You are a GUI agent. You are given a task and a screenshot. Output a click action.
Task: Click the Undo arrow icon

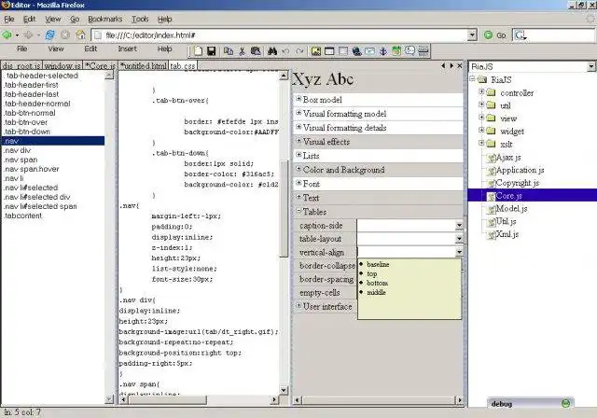(285, 50)
